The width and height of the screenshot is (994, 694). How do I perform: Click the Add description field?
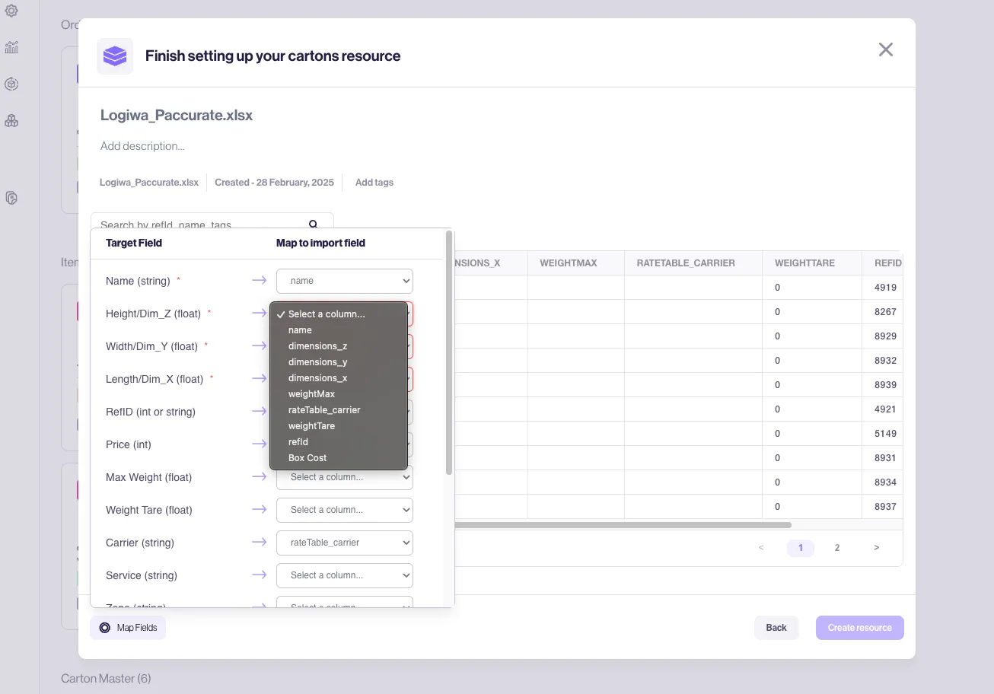pos(143,146)
